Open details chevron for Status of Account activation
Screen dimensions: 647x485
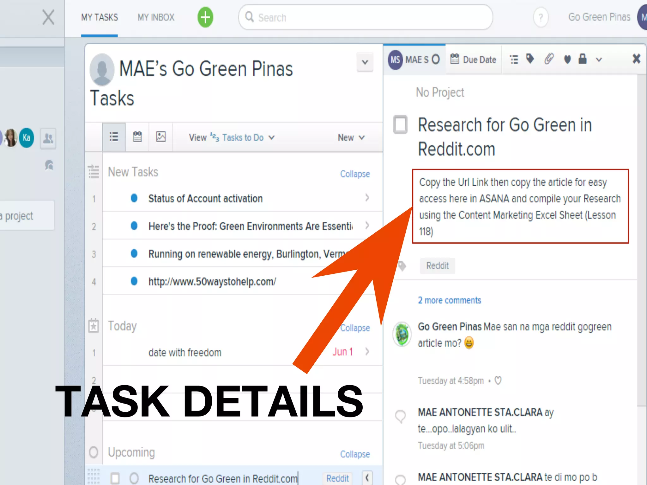(367, 198)
